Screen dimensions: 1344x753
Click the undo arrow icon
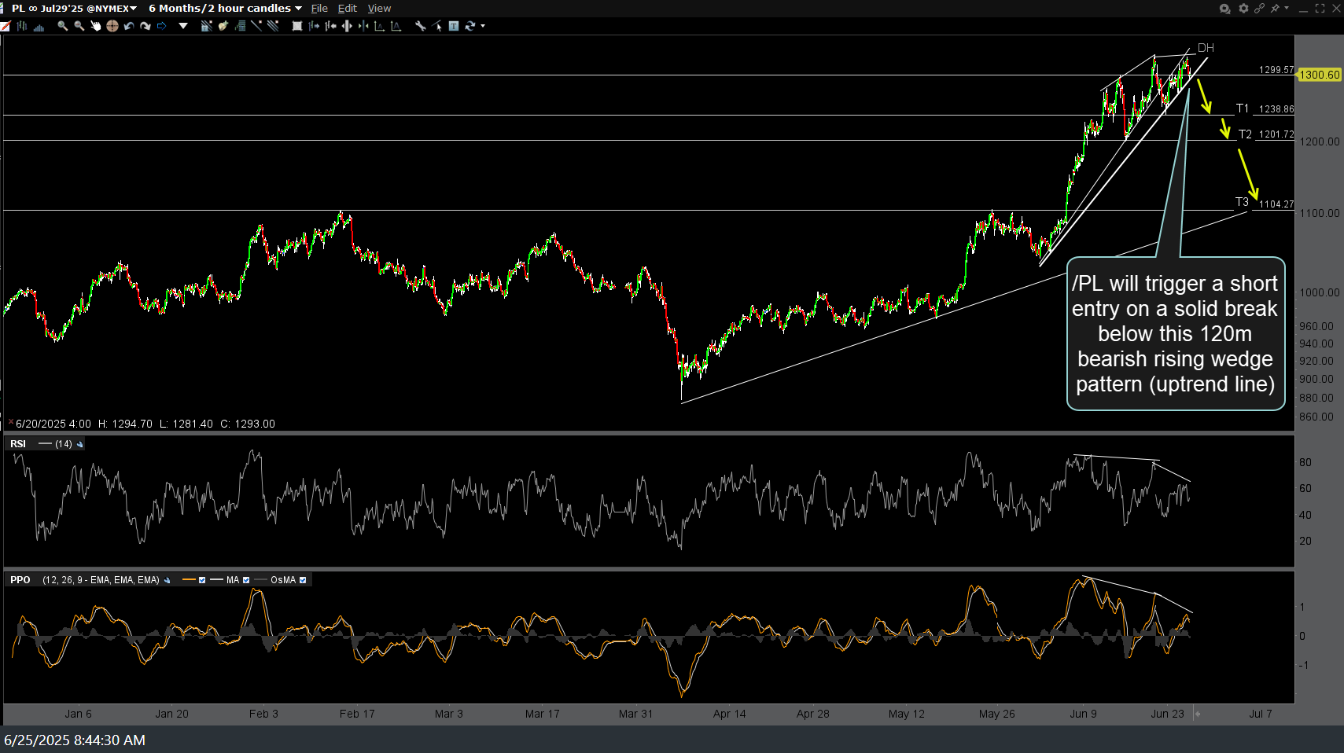click(129, 26)
